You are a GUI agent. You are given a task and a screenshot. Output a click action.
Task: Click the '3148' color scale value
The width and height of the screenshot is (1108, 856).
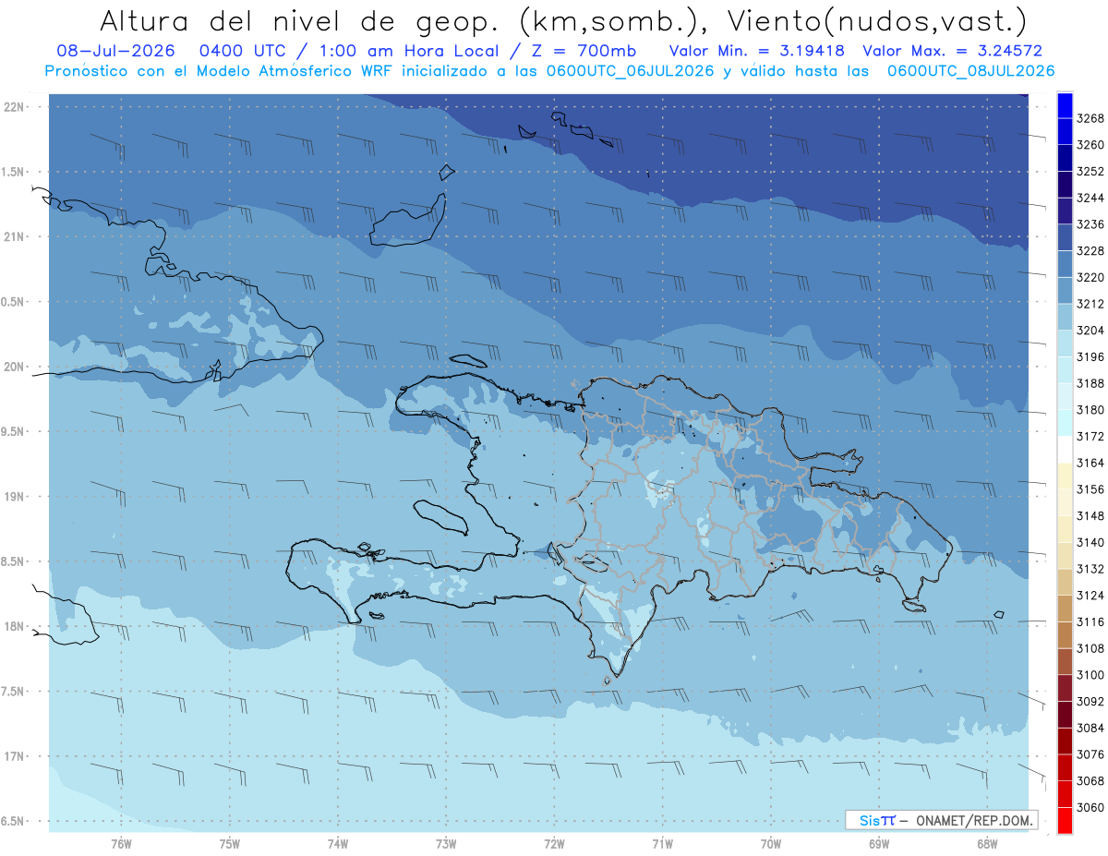1090,515
